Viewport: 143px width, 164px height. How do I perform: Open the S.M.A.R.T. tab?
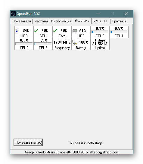101,21
